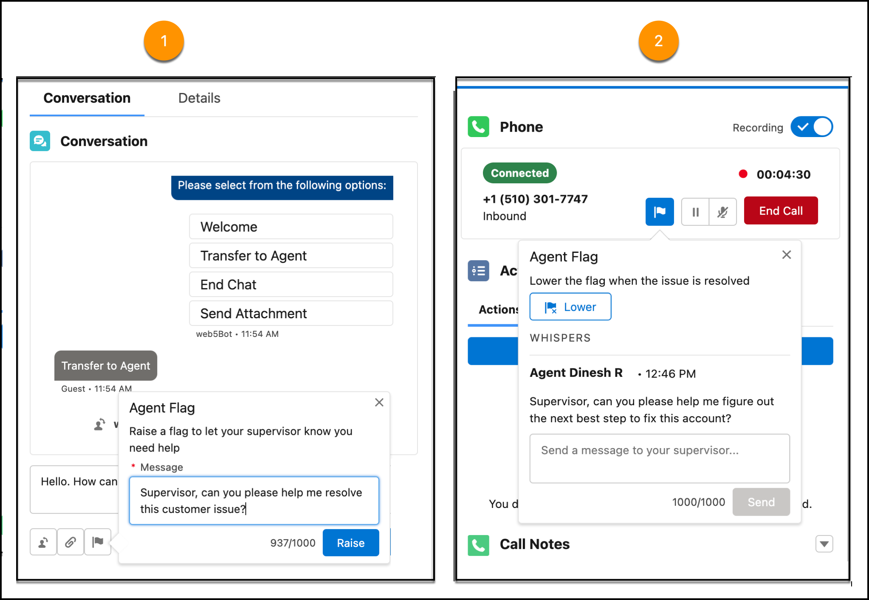
Task: Click the Connected status badge
Action: pos(520,173)
